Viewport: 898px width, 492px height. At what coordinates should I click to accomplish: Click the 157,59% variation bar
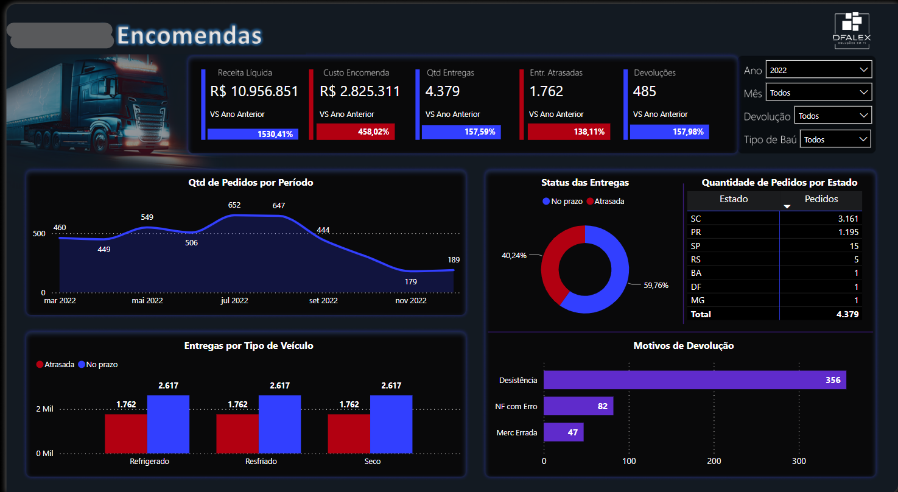461,132
